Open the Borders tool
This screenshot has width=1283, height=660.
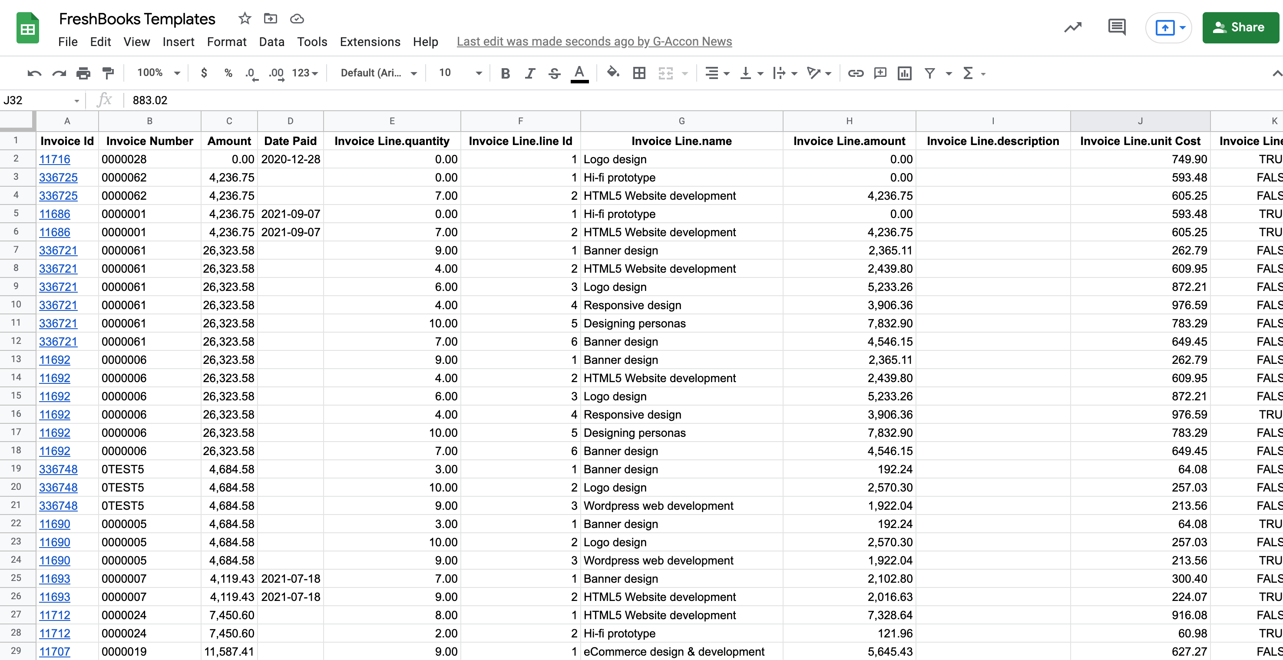click(639, 73)
